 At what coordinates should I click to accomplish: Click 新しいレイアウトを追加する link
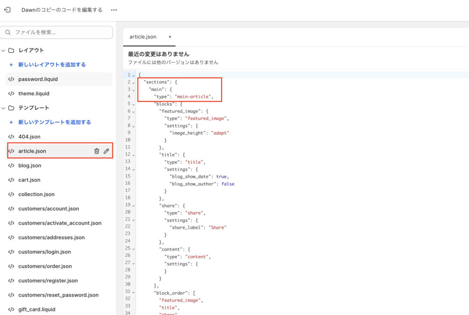point(52,65)
